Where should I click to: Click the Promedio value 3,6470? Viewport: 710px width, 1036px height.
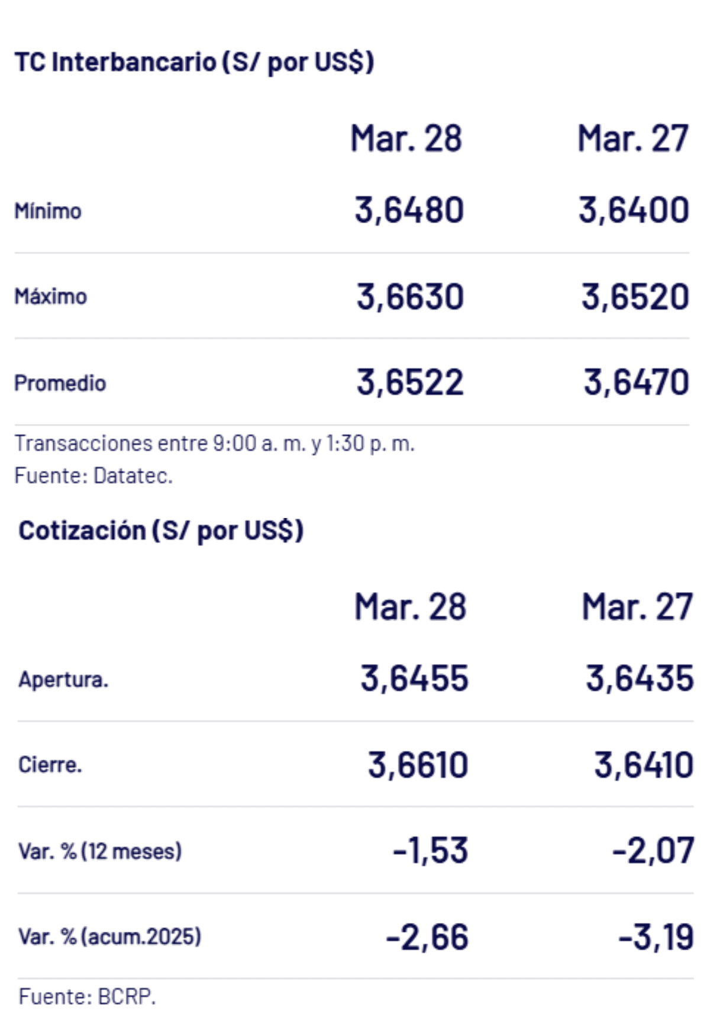click(636, 382)
